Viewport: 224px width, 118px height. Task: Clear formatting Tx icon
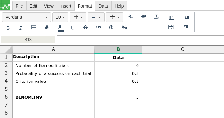click(157, 17)
